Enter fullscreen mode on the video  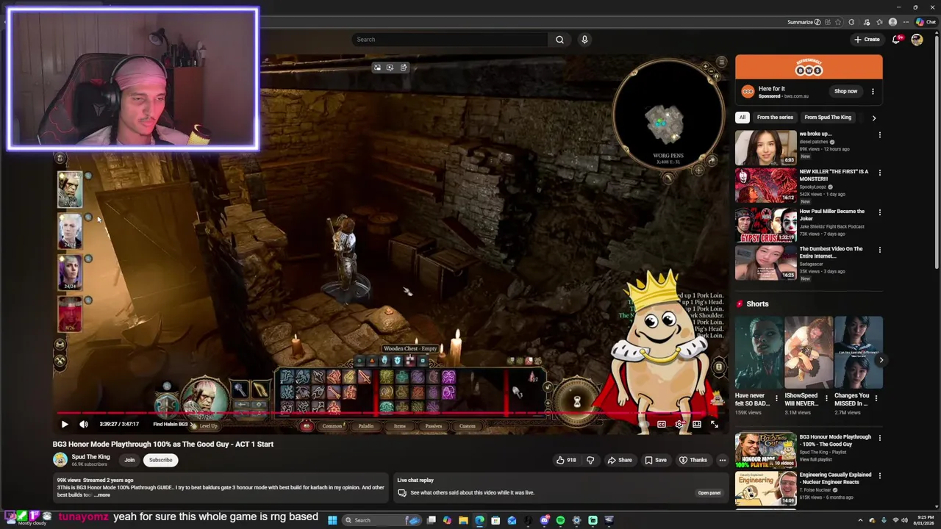click(714, 424)
